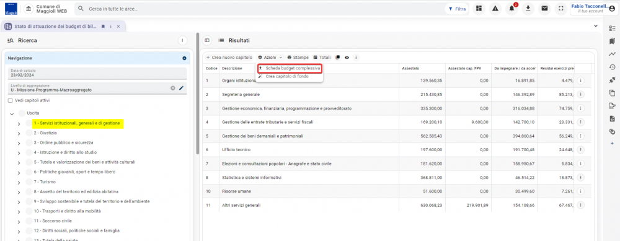Expand 1 - Servizi istituzionali tree node

(19, 124)
